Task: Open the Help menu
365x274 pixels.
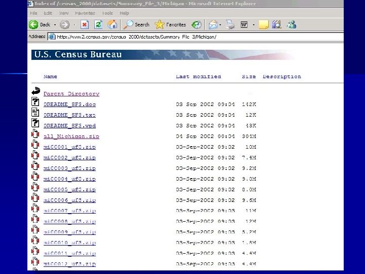Action: point(124,13)
